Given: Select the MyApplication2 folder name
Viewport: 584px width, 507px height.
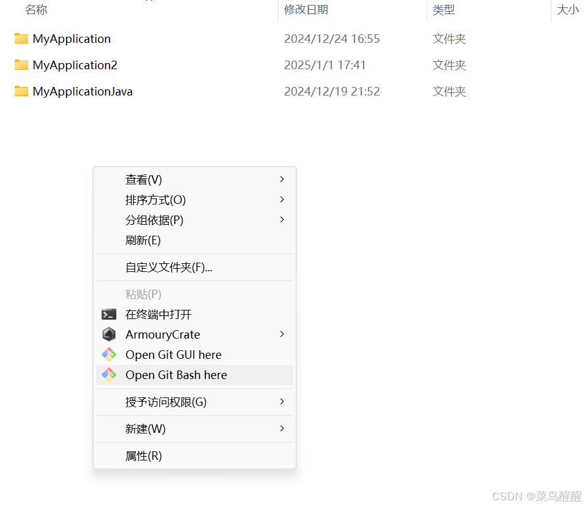Looking at the screenshot, I should click(75, 65).
